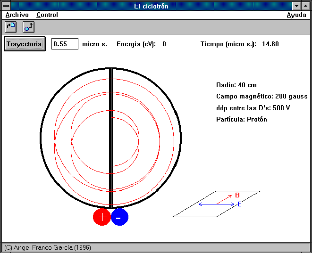
Task: Click the 'Tiempo (micro s.):' label
Action: pyautogui.click(x=228, y=44)
